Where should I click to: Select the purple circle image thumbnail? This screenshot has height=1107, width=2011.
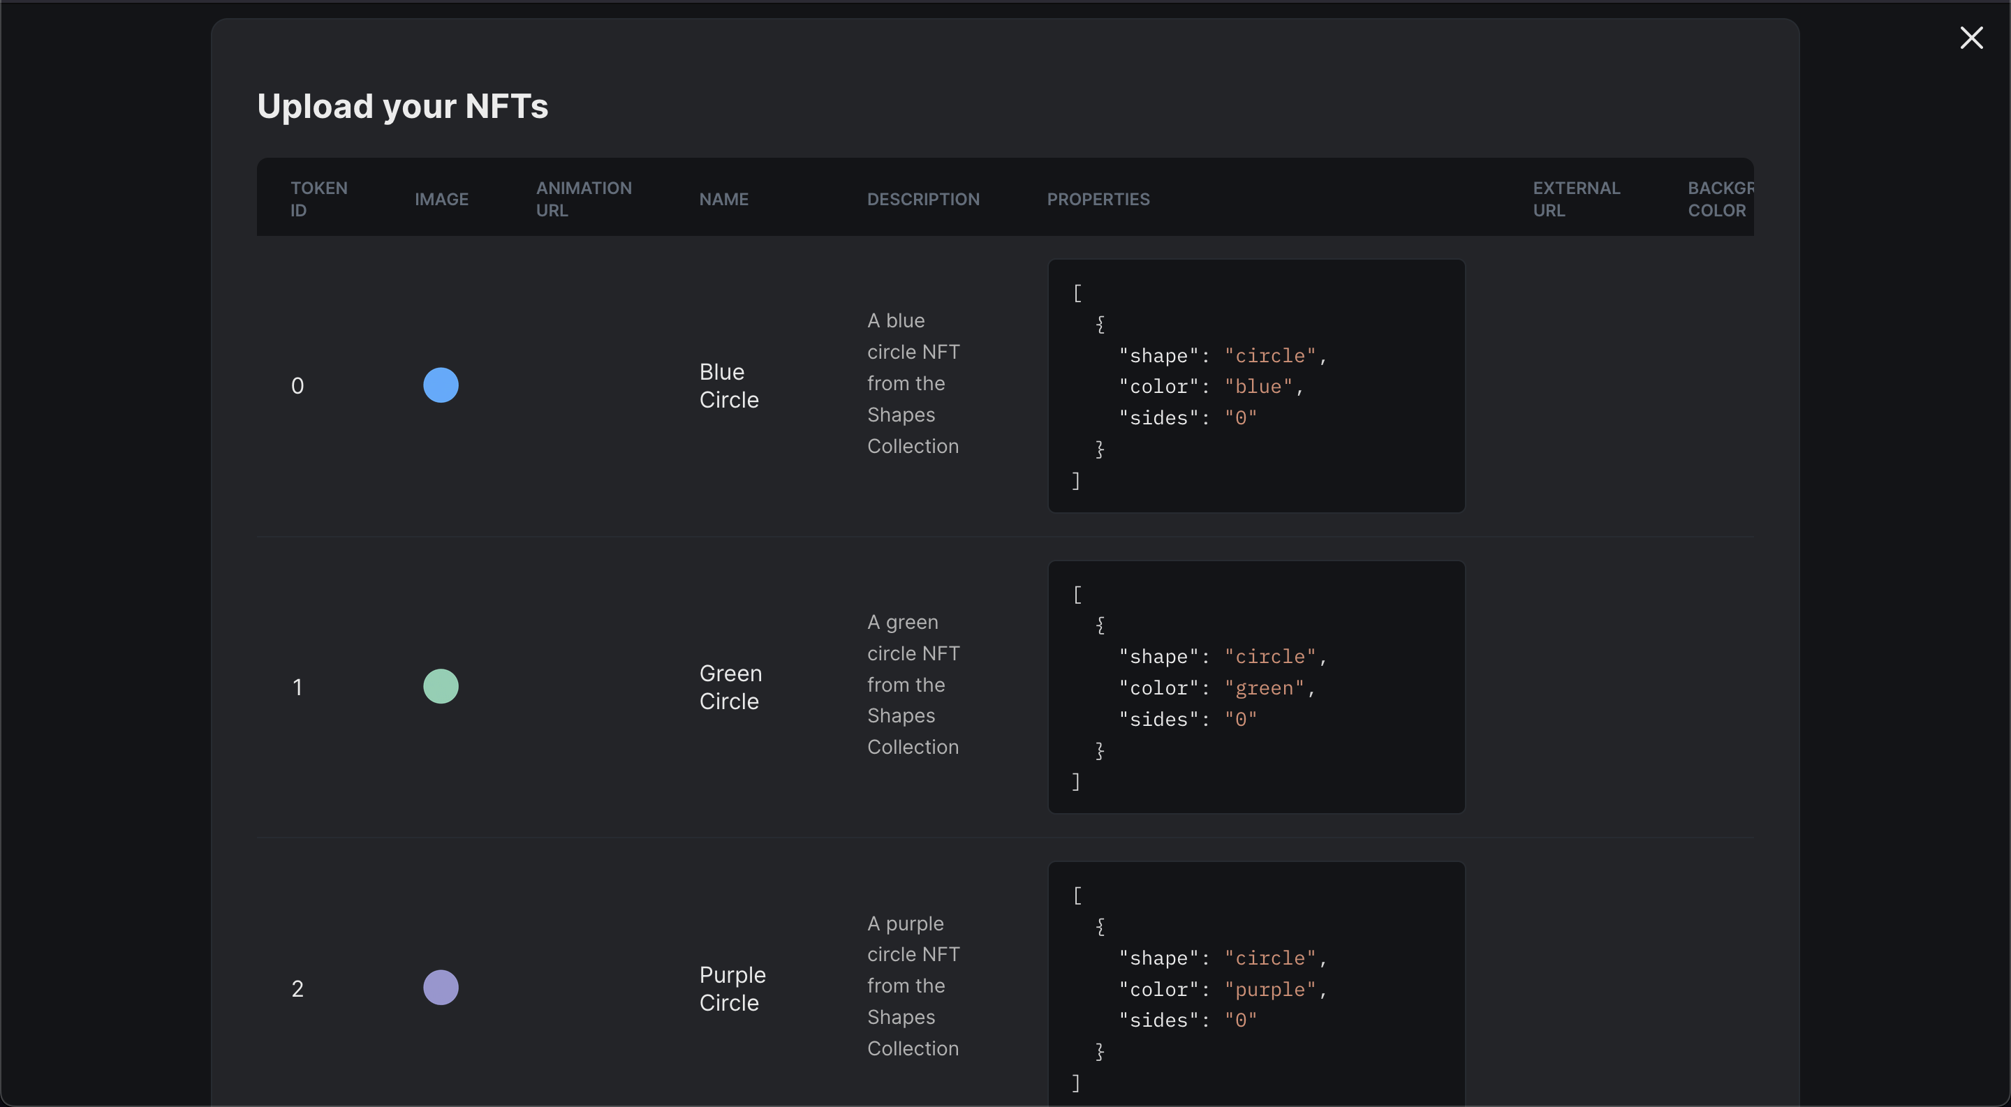click(x=441, y=987)
